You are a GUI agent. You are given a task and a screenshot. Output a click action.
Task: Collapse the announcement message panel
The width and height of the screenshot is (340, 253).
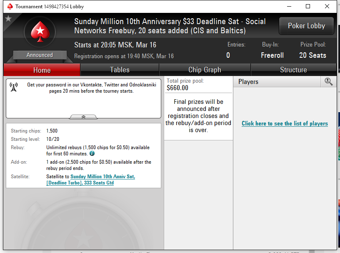(83, 117)
